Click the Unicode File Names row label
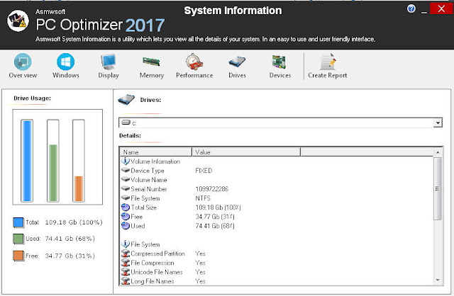The image size is (454, 296). pyautogui.click(x=157, y=272)
